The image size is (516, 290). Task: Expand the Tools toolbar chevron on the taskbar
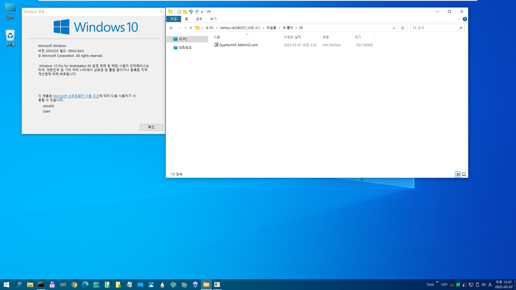[x=437, y=282]
